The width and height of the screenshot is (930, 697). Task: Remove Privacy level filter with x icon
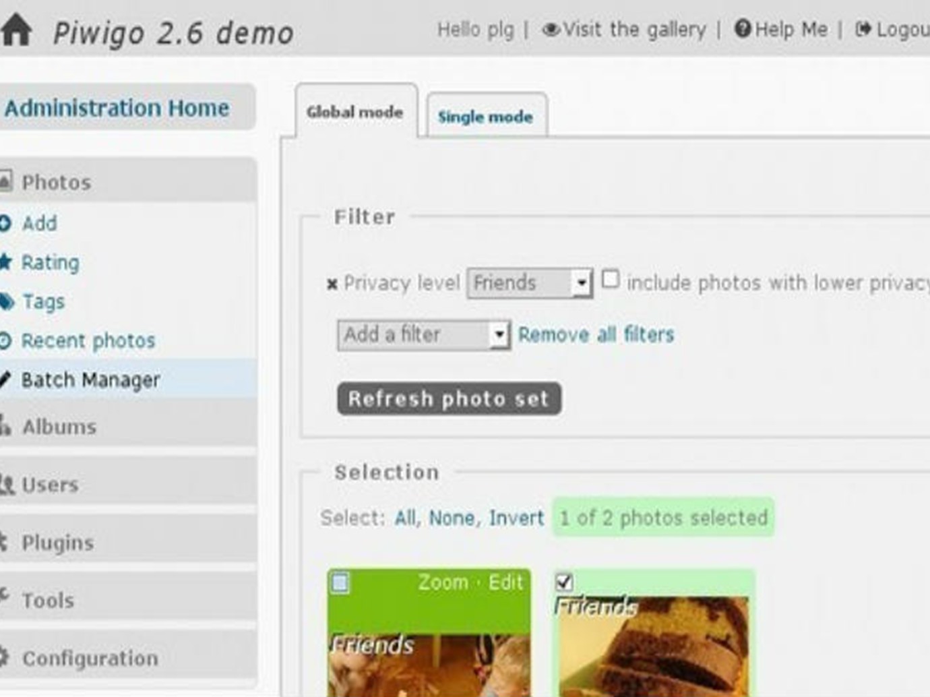[x=332, y=284]
